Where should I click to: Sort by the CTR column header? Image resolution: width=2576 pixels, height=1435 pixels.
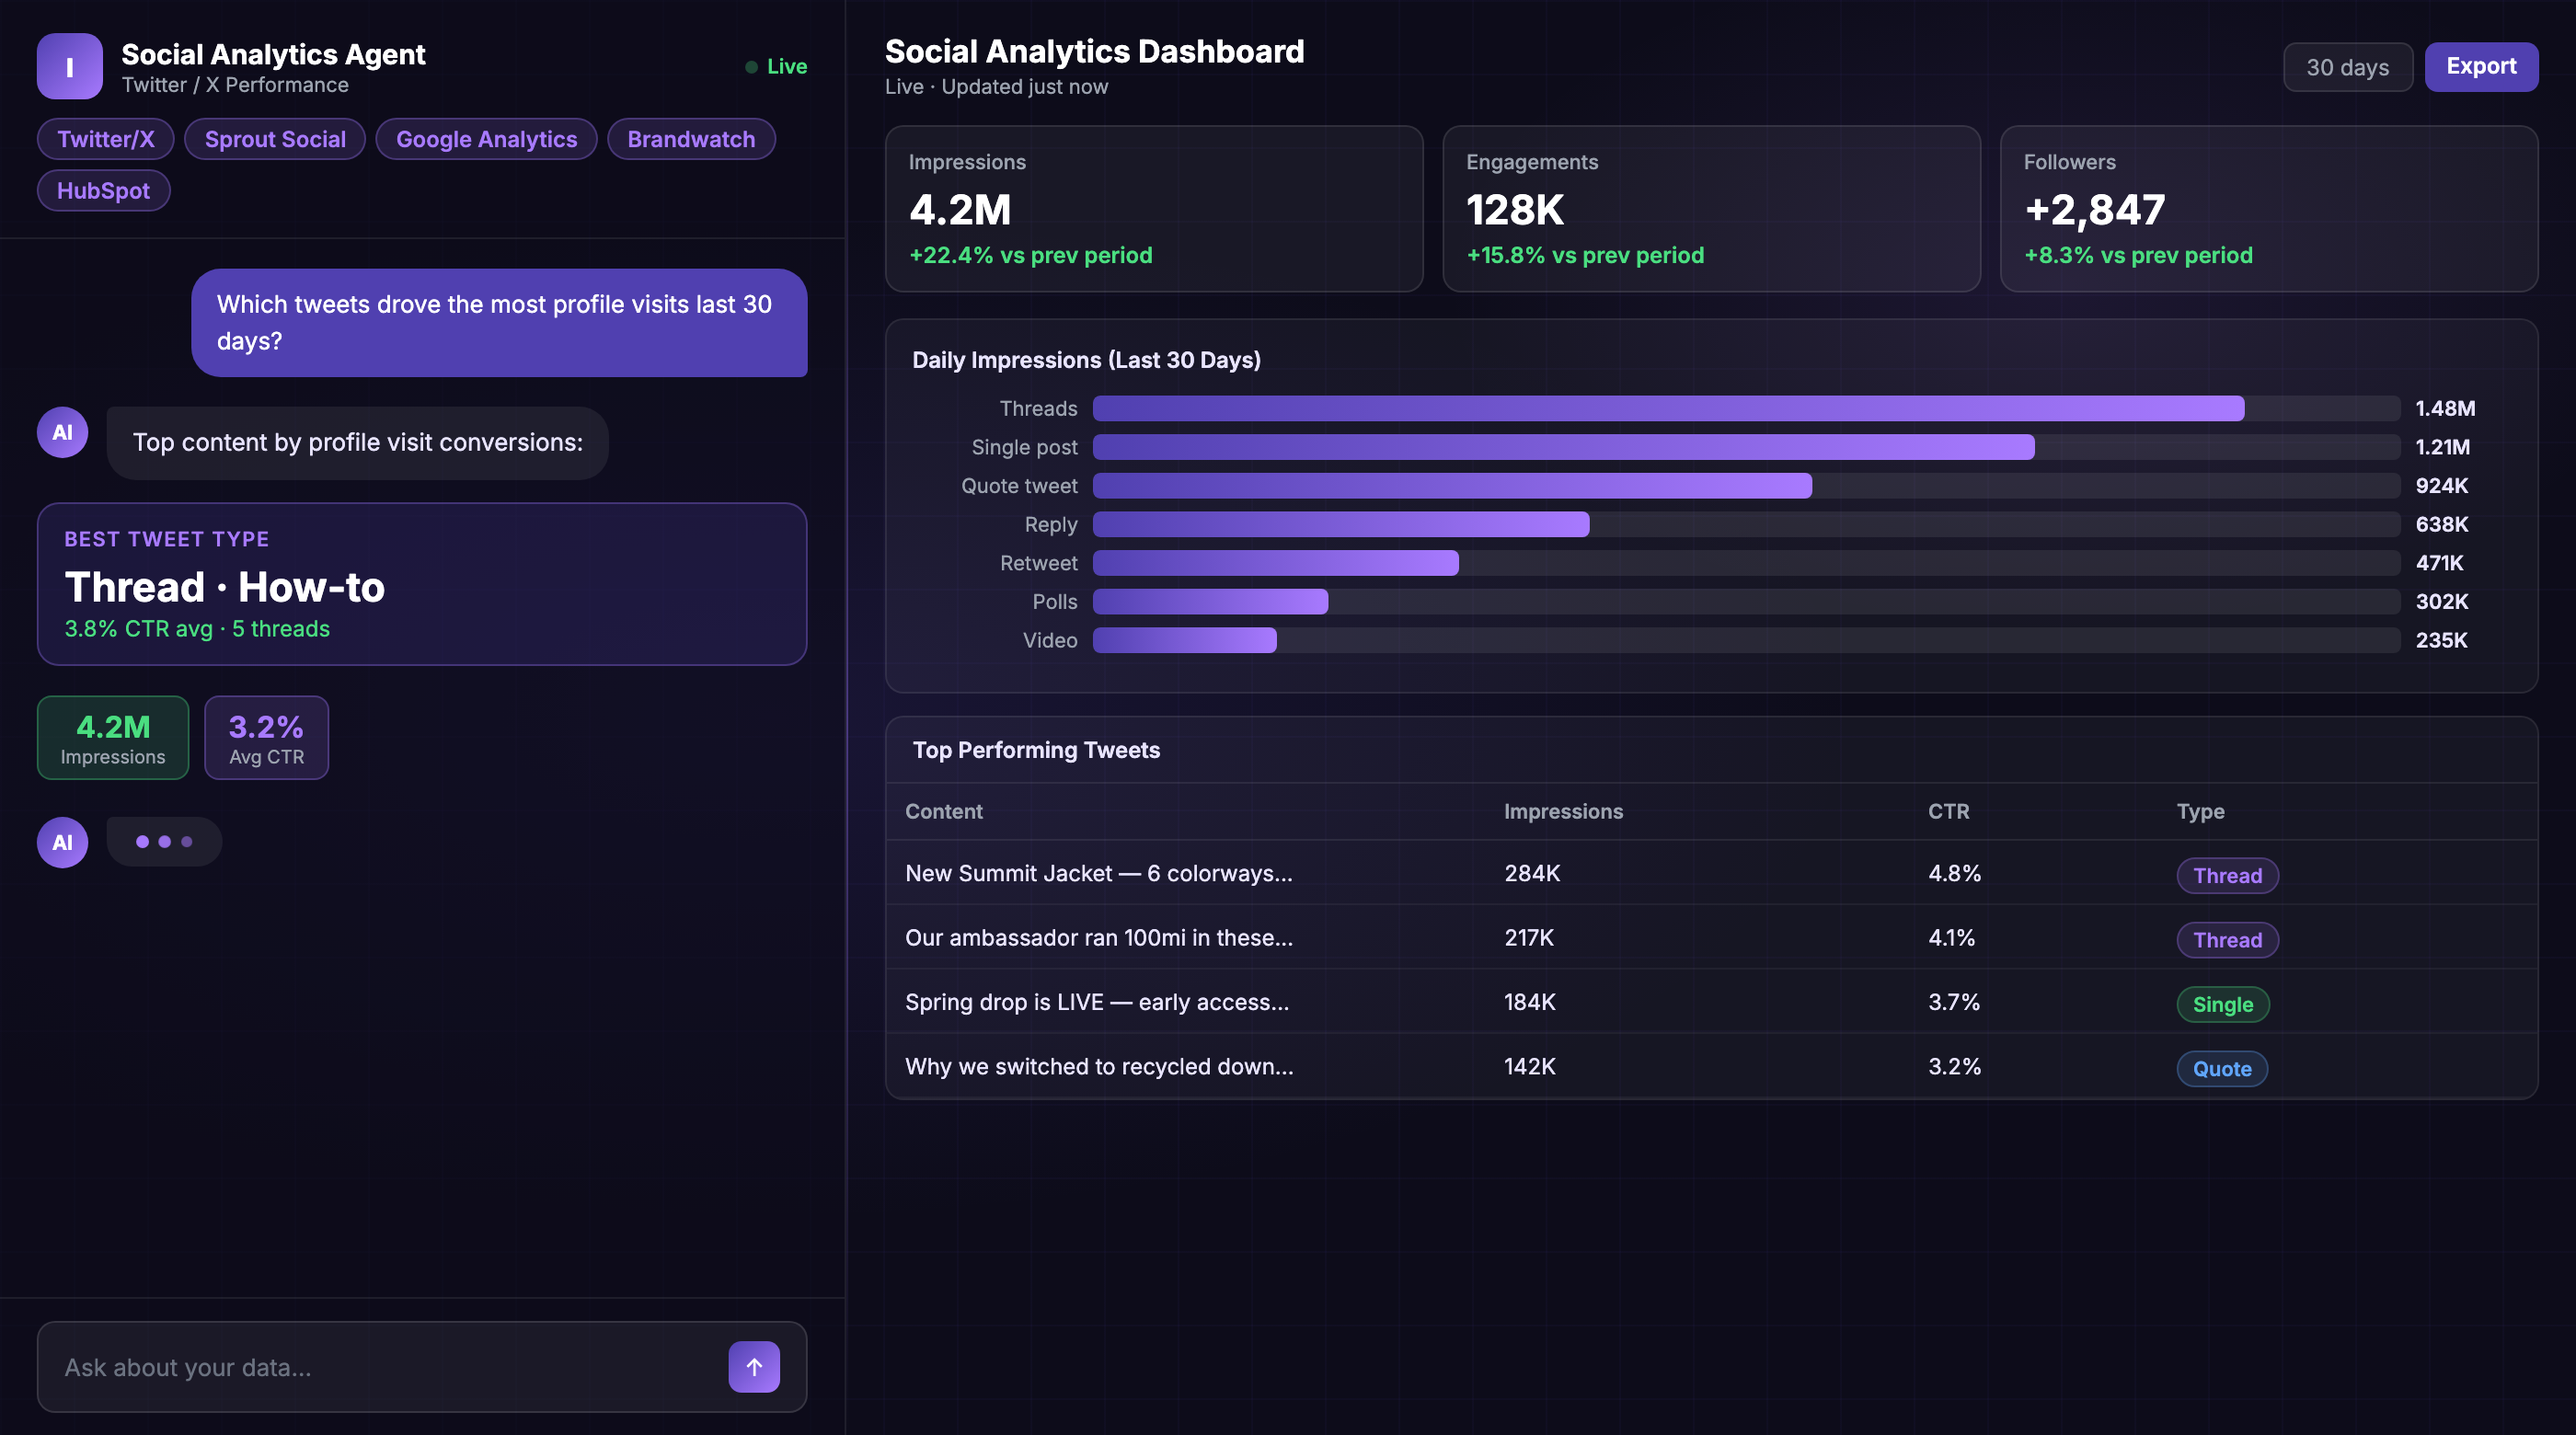(1948, 811)
